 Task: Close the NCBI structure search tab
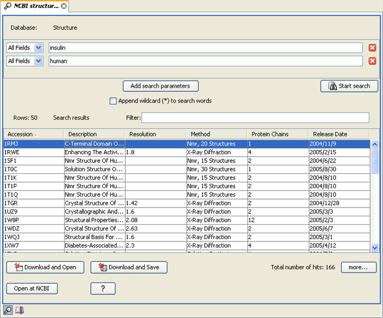pyautogui.click(x=64, y=6)
